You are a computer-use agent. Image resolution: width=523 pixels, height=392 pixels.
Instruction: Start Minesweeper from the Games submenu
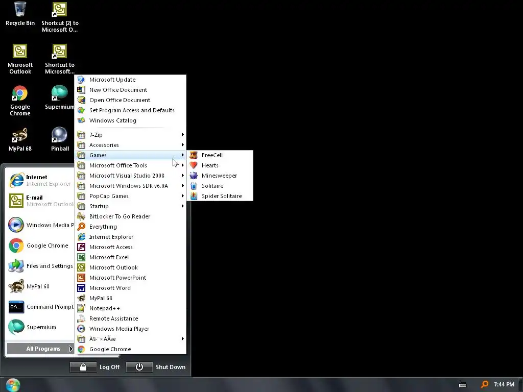coord(220,176)
